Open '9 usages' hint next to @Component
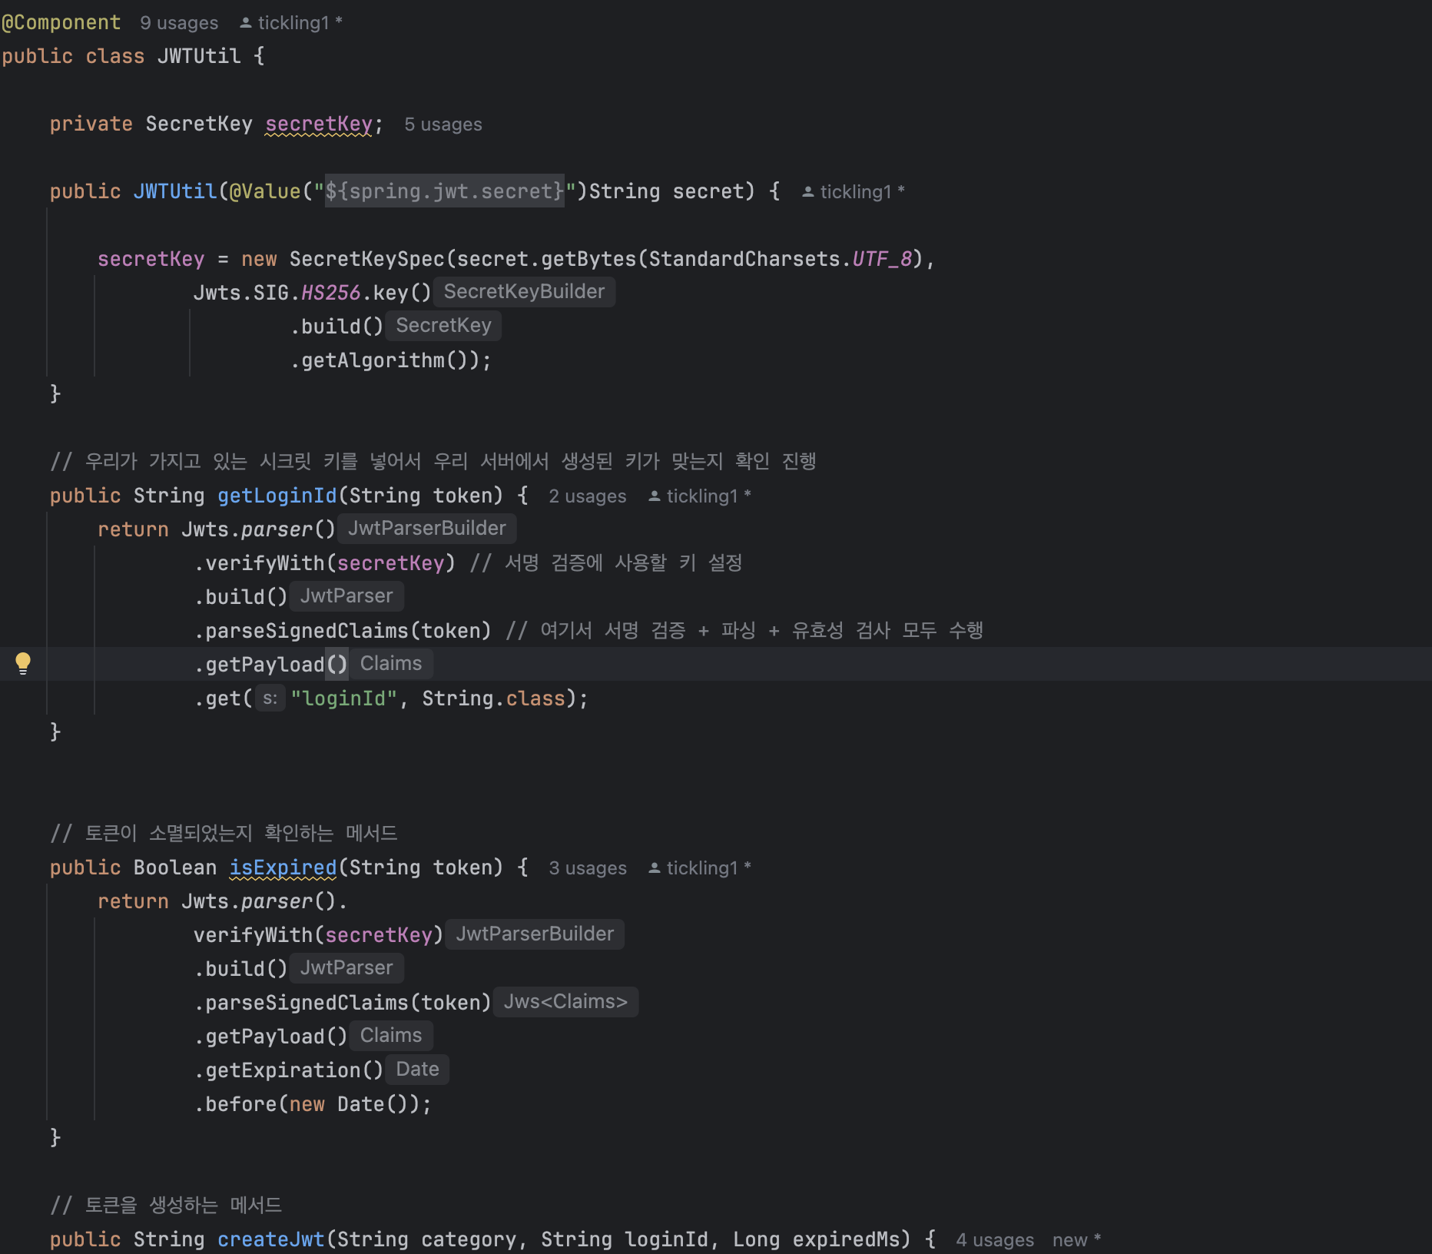Image resolution: width=1432 pixels, height=1254 pixels. tap(179, 23)
